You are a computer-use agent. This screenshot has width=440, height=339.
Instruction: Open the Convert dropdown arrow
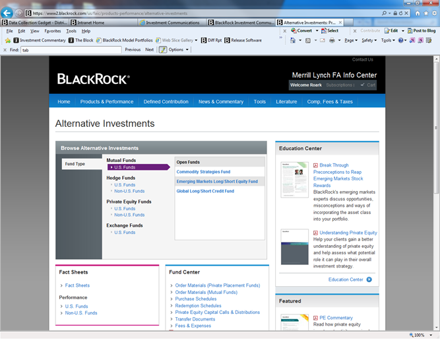[317, 30]
